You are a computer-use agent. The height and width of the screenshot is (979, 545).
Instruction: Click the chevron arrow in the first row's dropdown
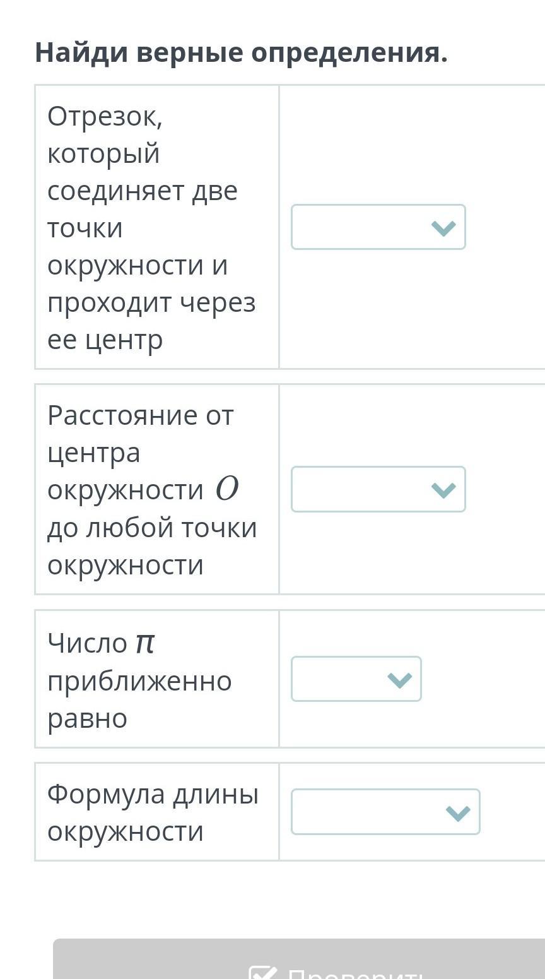(443, 228)
